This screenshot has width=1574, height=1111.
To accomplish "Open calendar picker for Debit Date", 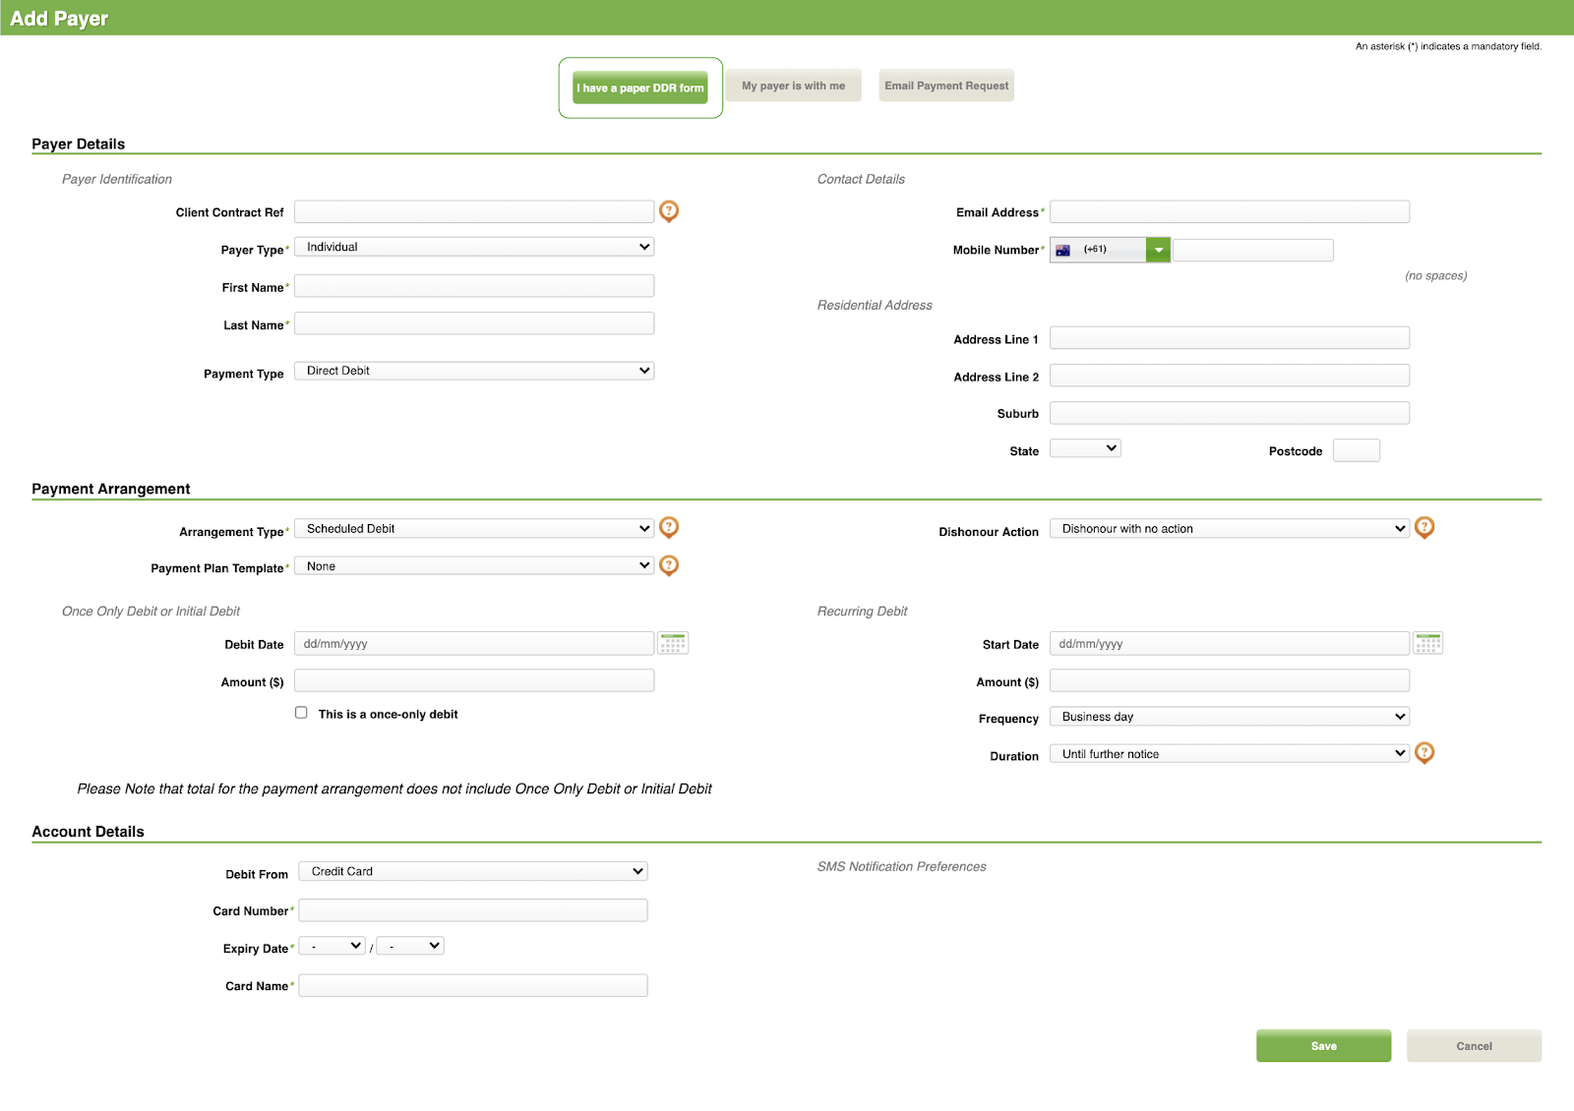I will (673, 643).
